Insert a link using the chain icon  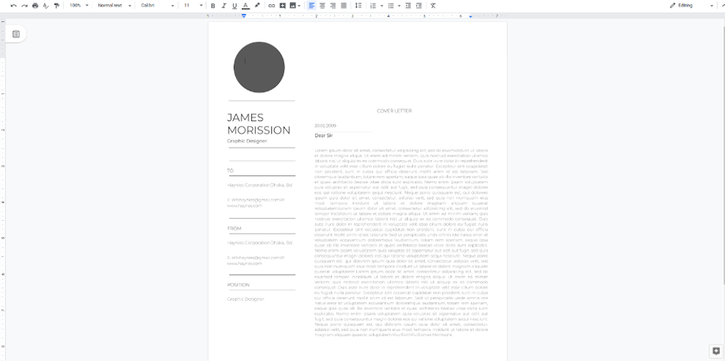point(271,6)
